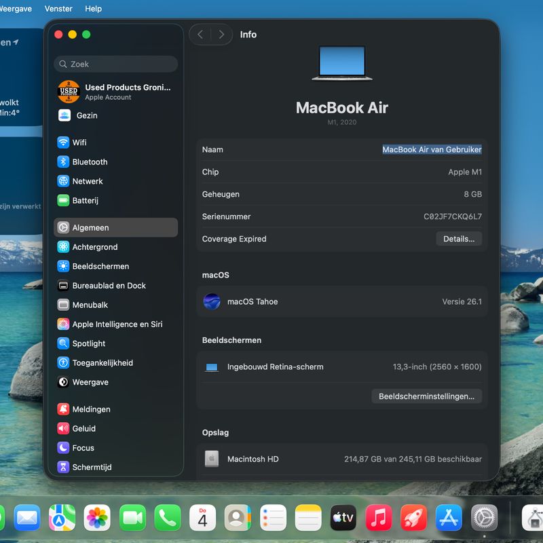Image resolution: width=543 pixels, height=543 pixels.
Task: Click the Details… button for coverage
Action: 459,239
